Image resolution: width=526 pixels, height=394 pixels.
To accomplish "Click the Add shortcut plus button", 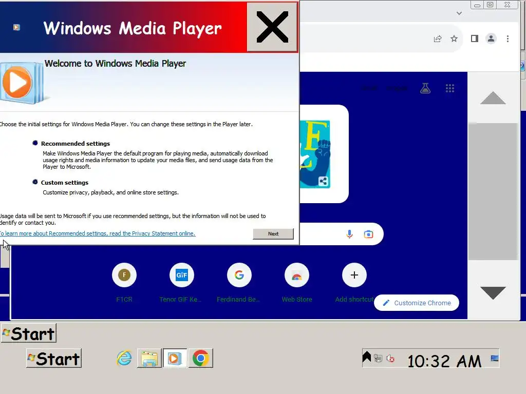I will point(354,275).
